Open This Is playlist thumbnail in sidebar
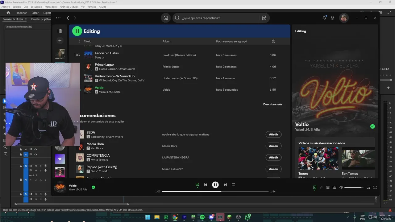The image size is (395, 222). tap(60, 172)
